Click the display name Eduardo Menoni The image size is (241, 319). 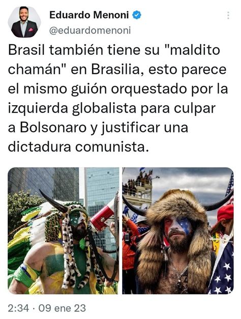[x=89, y=15]
